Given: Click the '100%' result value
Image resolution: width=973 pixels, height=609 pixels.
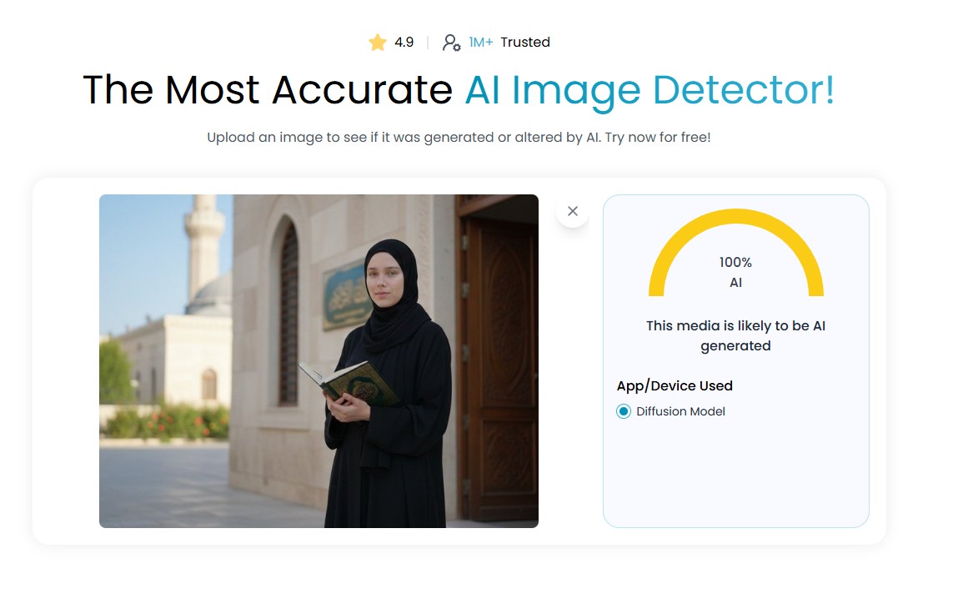Looking at the screenshot, I should pyautogui.click(x=735, y=263).
